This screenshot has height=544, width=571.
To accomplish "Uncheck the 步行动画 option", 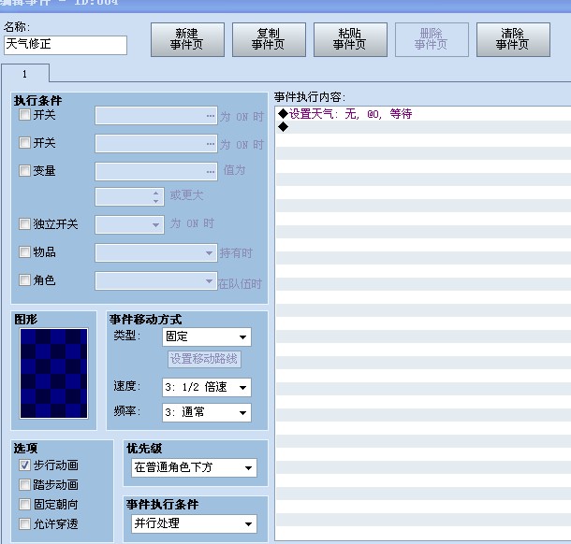I will click(x=24, y=465).
